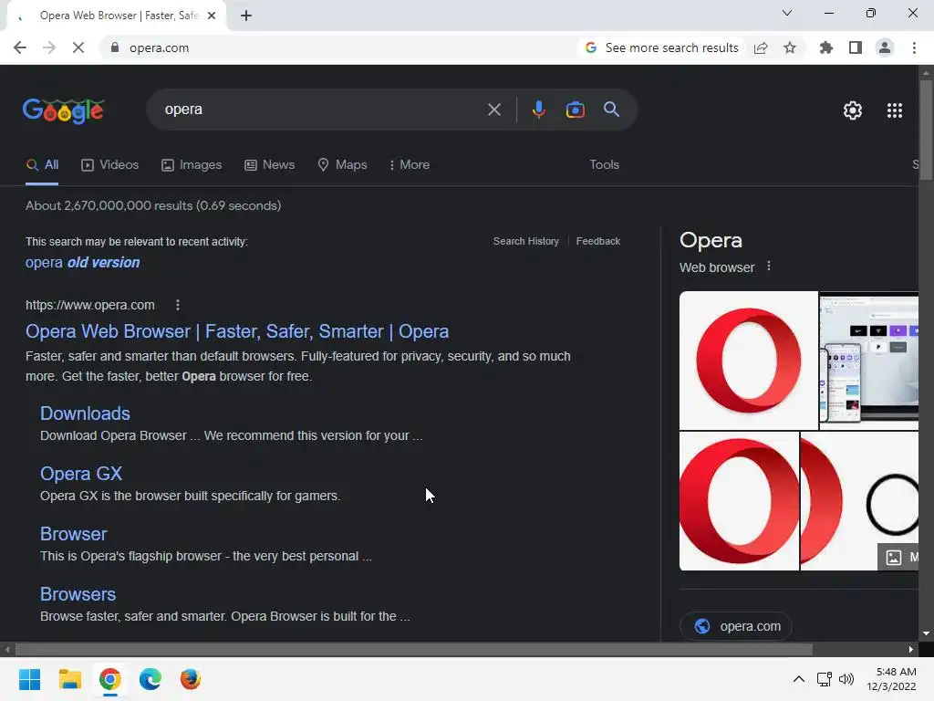Open the opera old version suggestion
Screen dimensions: 934x701
pos(83,263)
